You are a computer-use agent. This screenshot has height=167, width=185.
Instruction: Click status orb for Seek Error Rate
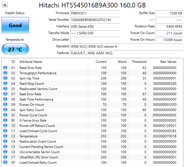coord(5,94)
